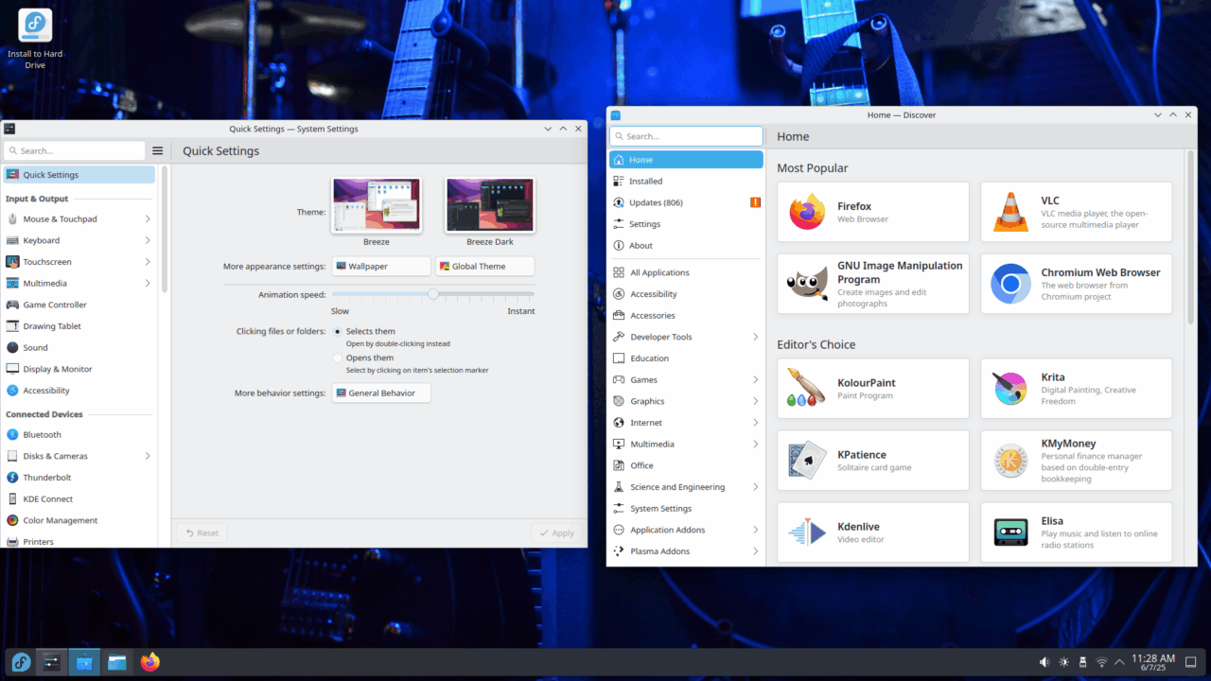Image resolution: width=1211 pixels, height=681 pixels.
Task: Click the Krita app icon
Action: pyautogui.click(x=1010, y=389)
